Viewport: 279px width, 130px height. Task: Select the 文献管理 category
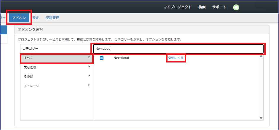pyautogui.click(x=30, y=67)
